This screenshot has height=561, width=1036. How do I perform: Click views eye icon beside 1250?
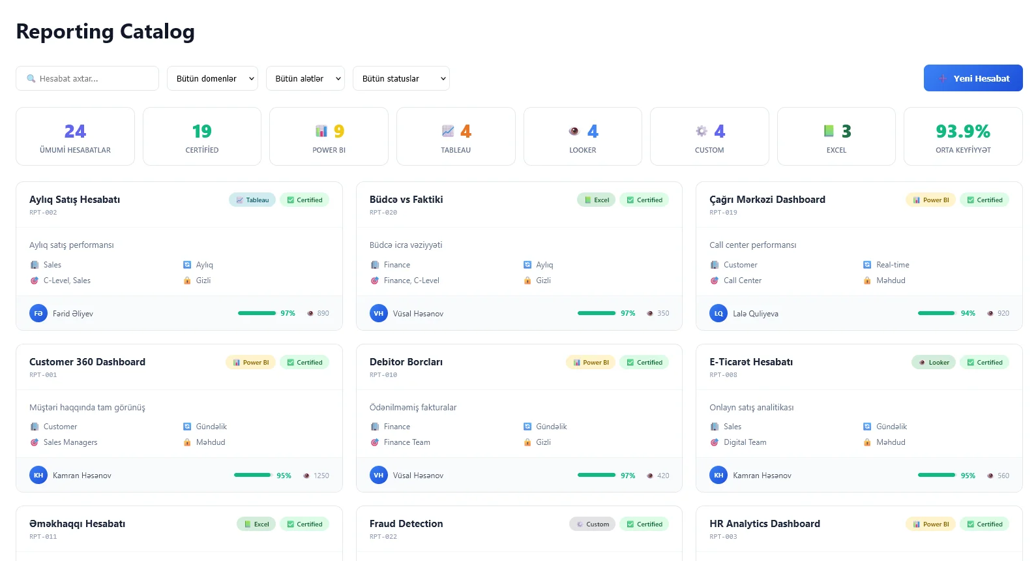306,476
